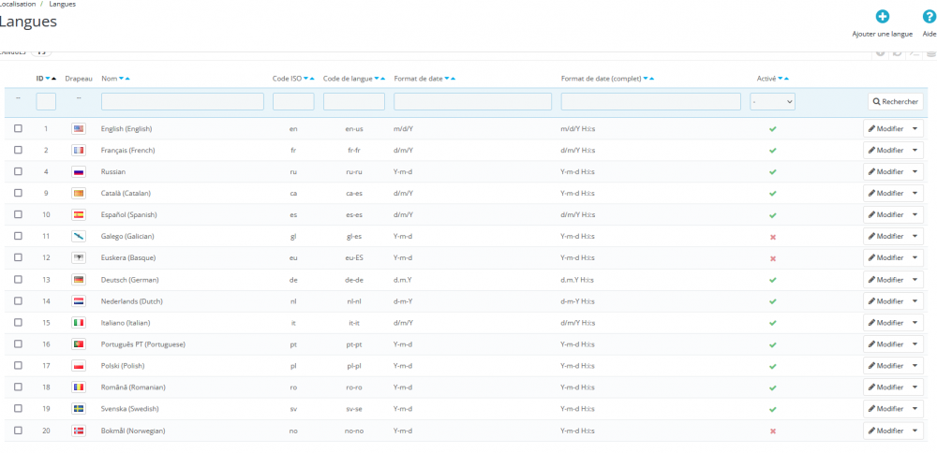Select the checkbox for Français row

tap(18, 150)
